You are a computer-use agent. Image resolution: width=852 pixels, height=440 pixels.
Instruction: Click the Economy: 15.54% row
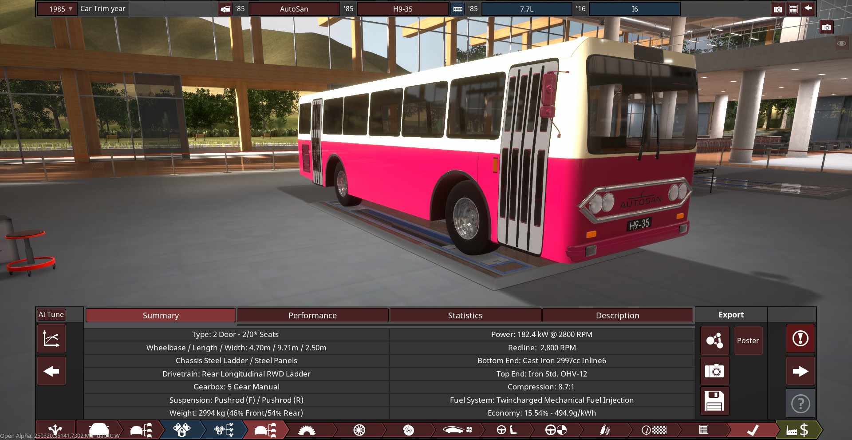[x=542, y=413]
